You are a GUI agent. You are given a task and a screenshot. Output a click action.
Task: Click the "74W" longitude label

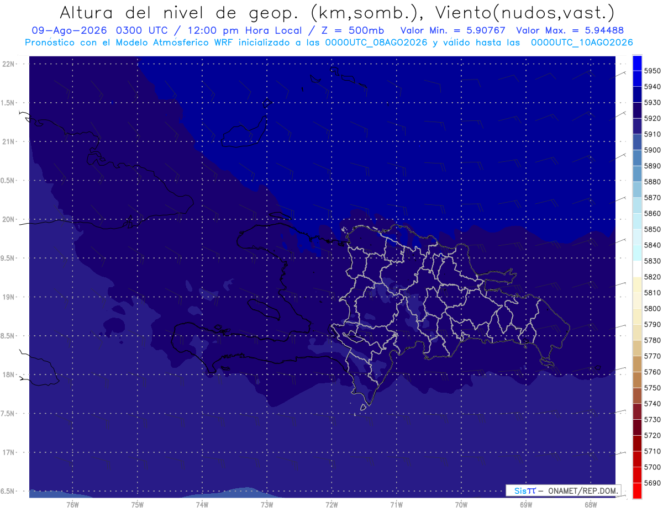[202, 504]
